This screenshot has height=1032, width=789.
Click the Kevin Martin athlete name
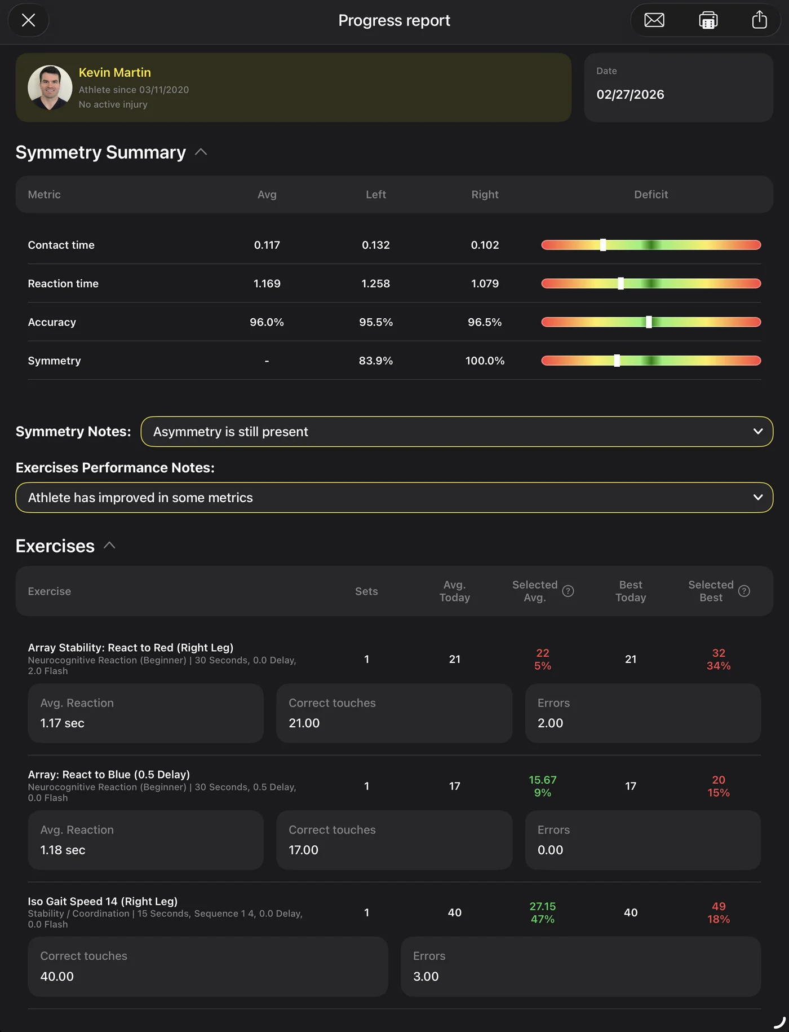(x=115, y=73)
